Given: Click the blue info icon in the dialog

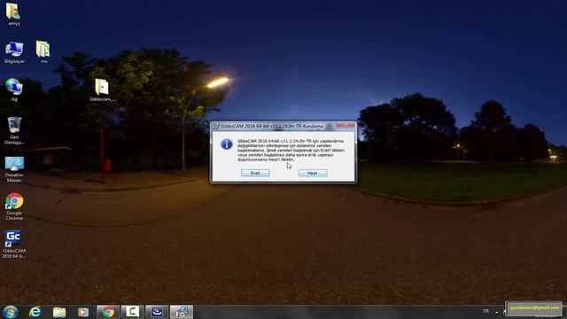Looking at the screenshot, I should pyautogui.click(x=227, y=144).
